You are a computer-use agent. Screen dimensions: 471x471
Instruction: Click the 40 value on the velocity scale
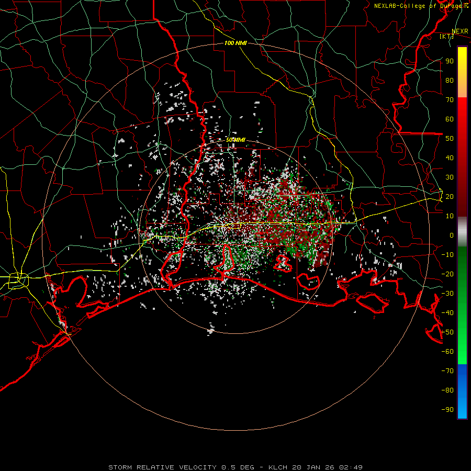tap(450, 158)
